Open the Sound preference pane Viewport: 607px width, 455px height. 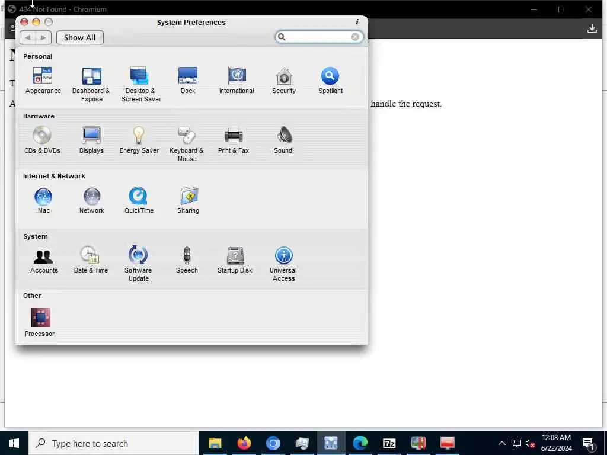pos(283,140)
